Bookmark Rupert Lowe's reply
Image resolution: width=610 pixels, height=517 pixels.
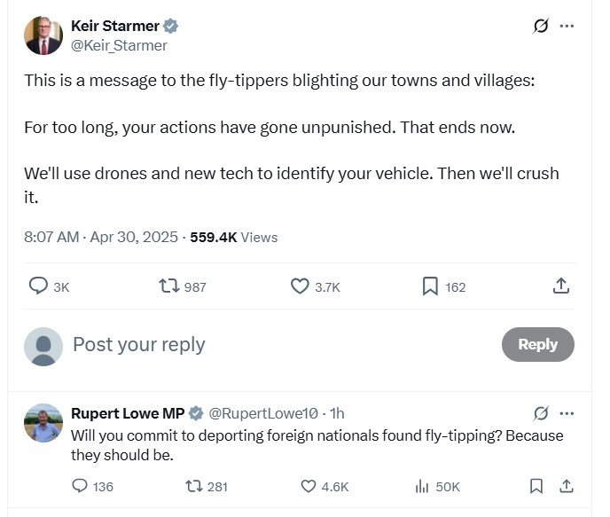536,486
